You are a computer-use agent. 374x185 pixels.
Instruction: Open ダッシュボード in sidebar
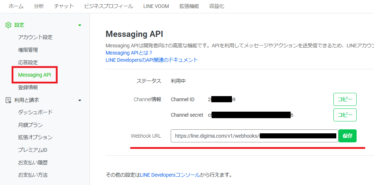pos(35,112)
